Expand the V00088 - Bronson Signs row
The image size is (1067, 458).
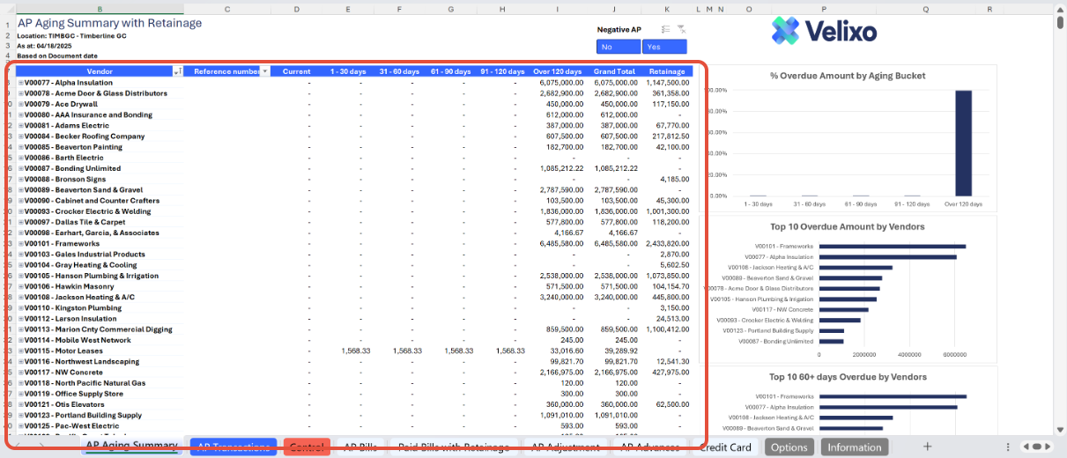pyautogui.click(x=21, y=179)
